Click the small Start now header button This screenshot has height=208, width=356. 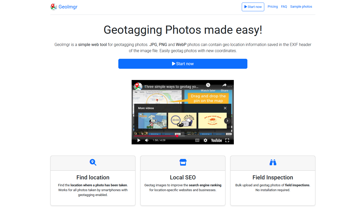(x=253, y=7)
